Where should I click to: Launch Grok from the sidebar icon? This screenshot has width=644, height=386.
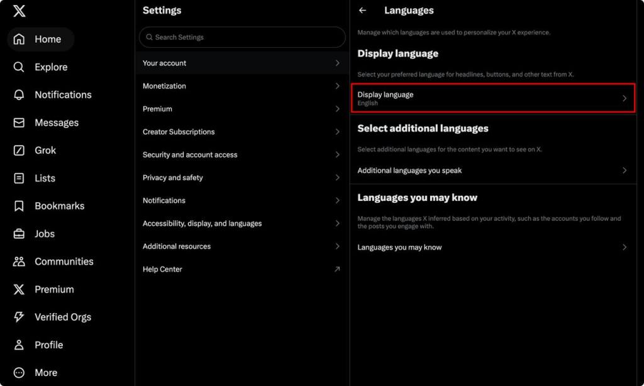19,151
